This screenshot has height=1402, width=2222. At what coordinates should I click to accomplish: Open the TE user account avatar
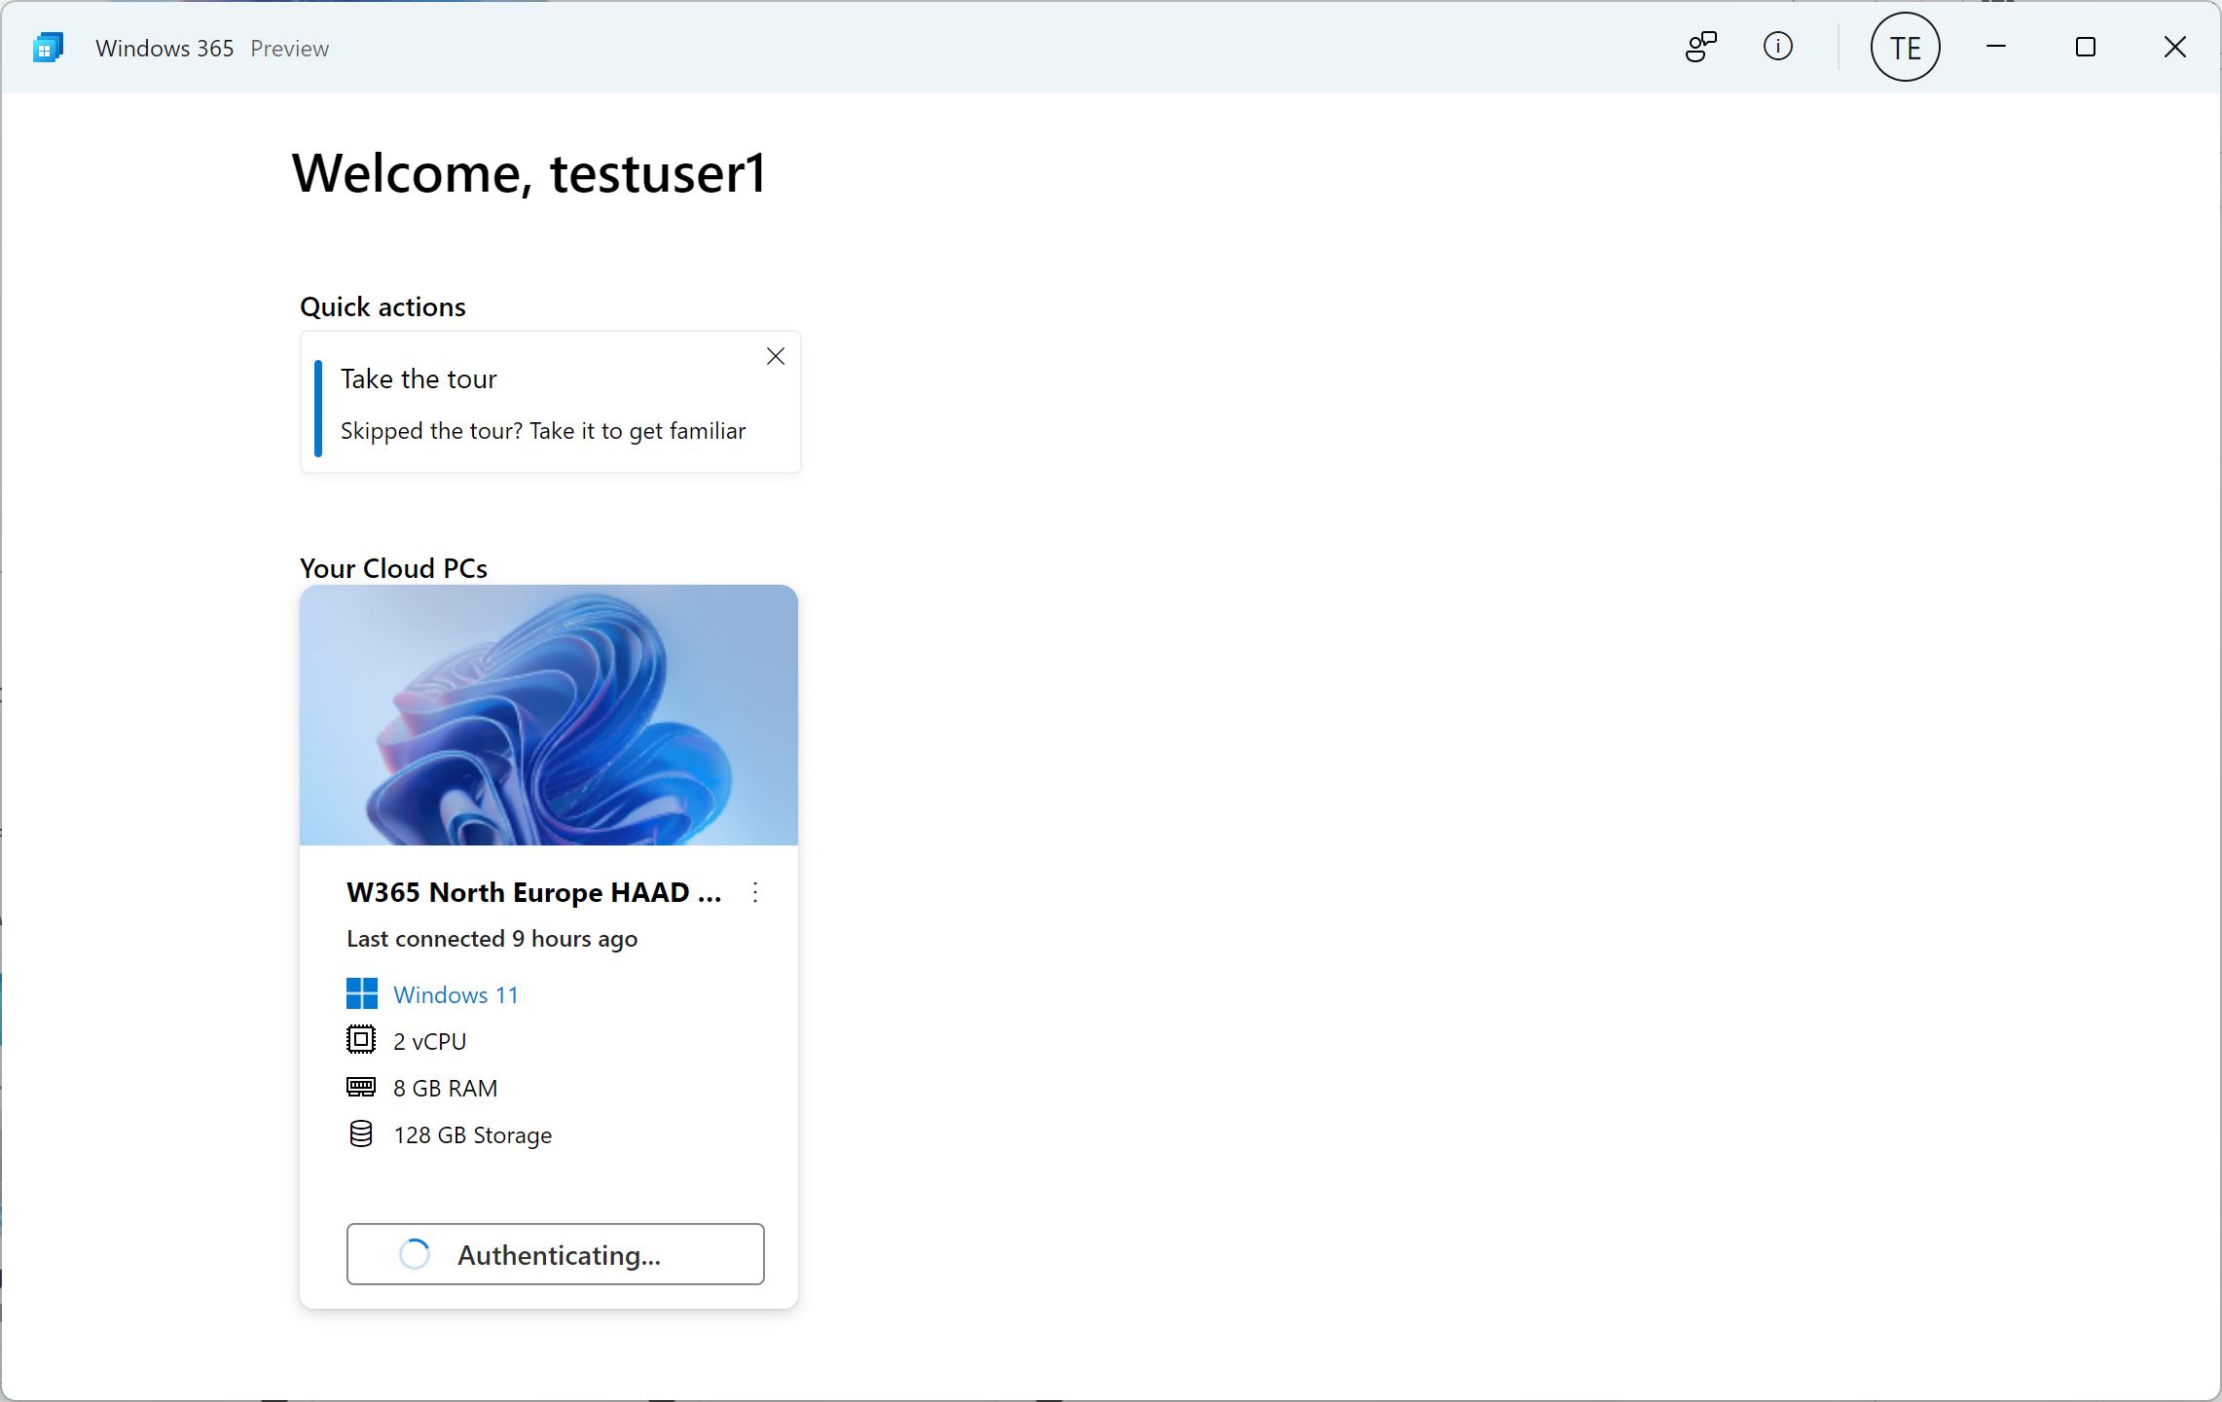click(x=1905, y=47)
